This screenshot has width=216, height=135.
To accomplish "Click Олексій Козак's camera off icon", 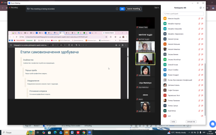I will (x=202, y=65).
